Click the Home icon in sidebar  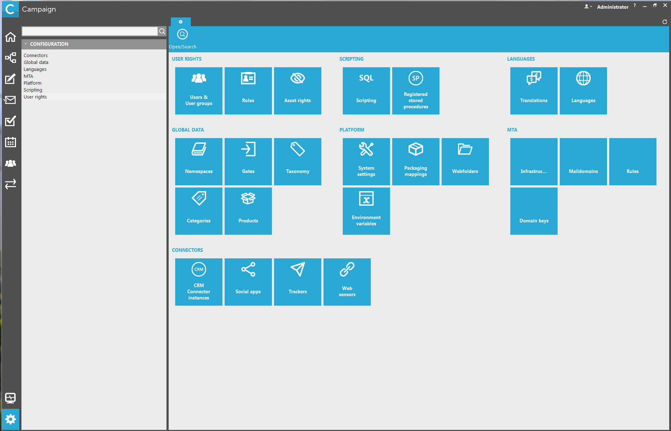[x=11, y=37]
